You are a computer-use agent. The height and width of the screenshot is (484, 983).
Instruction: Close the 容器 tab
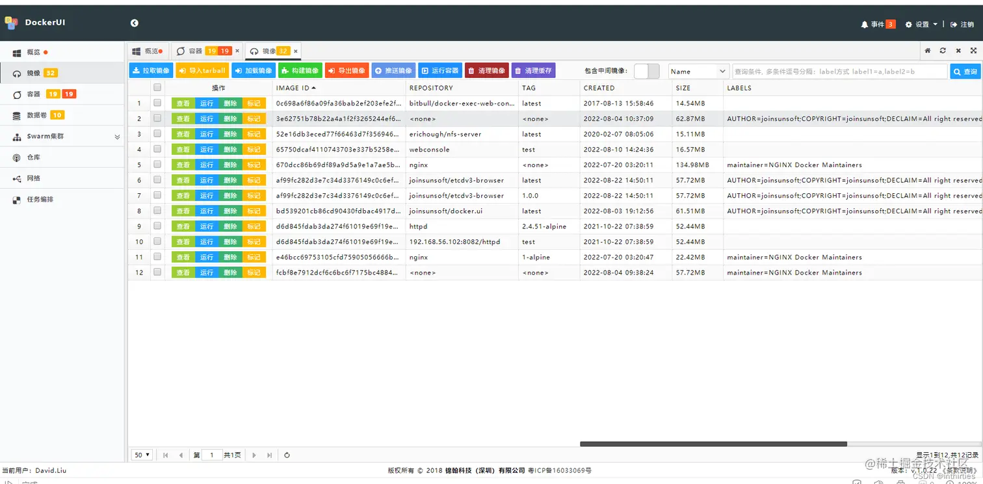[237, 51]
